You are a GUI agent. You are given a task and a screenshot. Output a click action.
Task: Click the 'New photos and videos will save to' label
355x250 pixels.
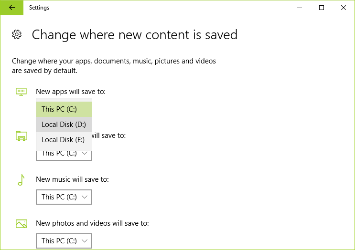click(x=92, y=223)
